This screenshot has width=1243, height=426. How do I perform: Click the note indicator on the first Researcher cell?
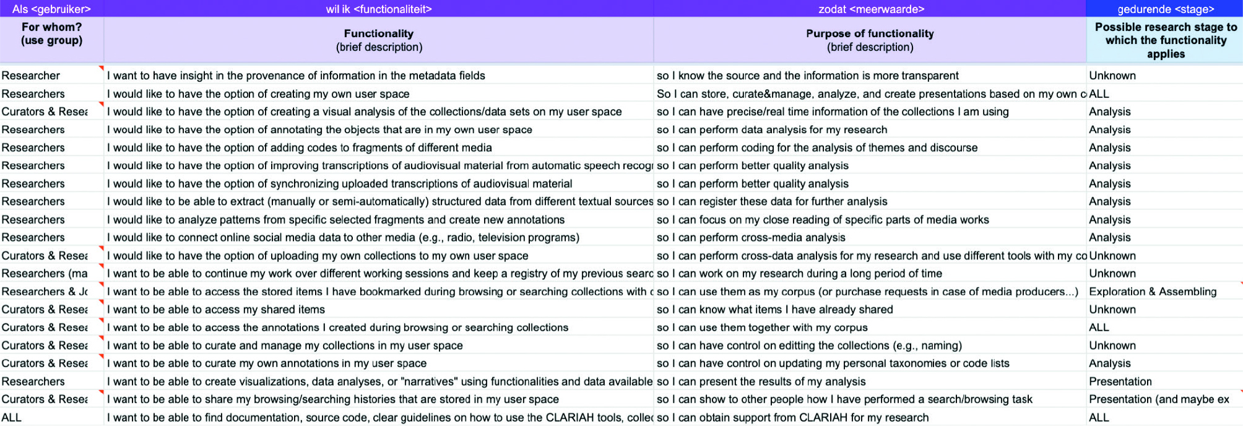click(x=101, y=67)
